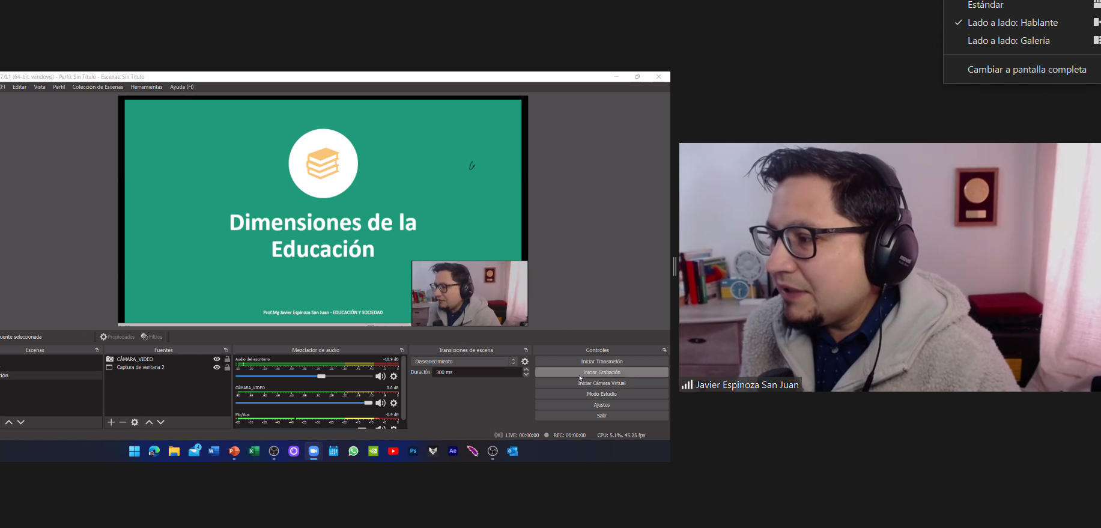Open Filtros for the selected source
Image resolution: width=1101 pixels, height=528 pixels.
click(x=152, y=337)
